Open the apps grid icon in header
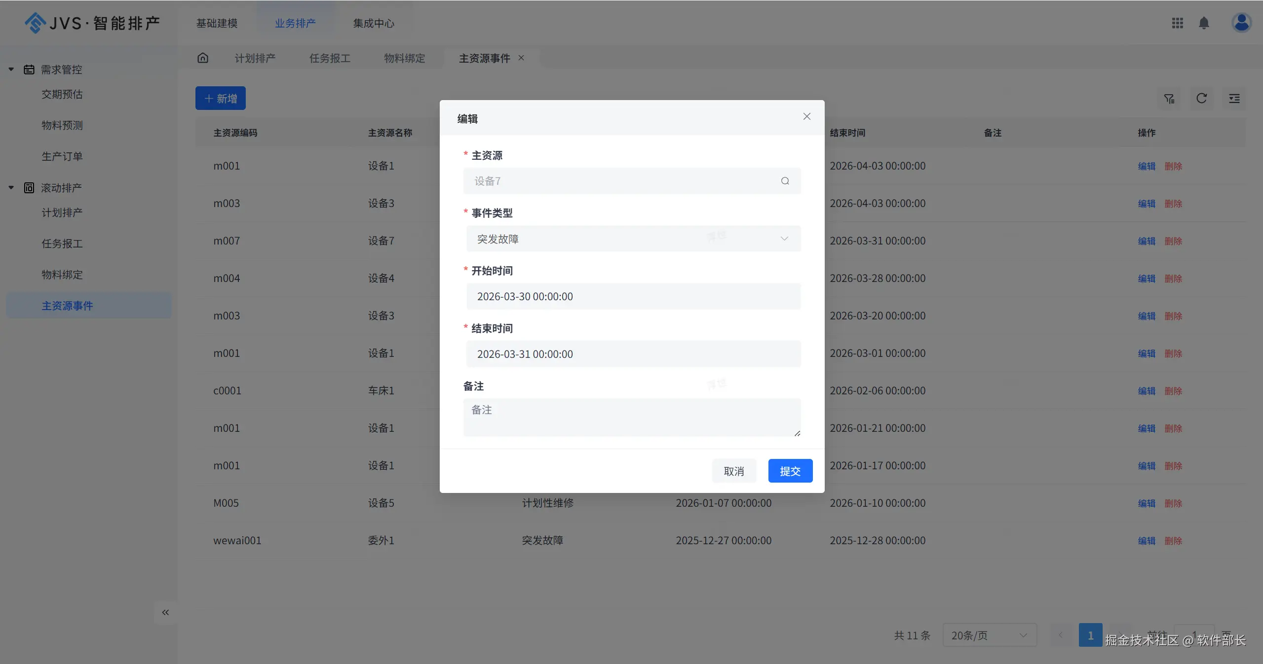1263x664 pixels. (1177, 23)
